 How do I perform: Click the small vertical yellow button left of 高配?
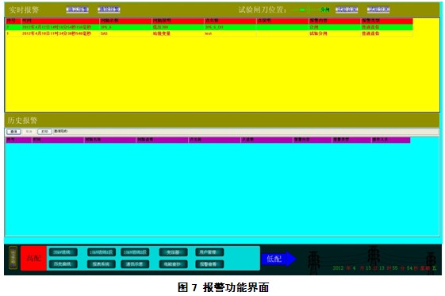coord(13,258)
